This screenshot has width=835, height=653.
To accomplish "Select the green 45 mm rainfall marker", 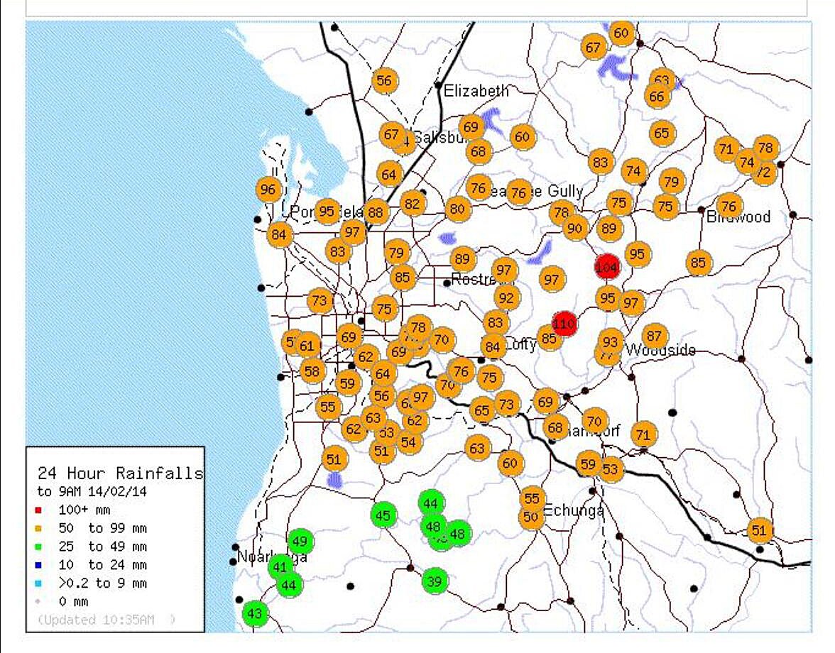I will click(x=383, y=514).
